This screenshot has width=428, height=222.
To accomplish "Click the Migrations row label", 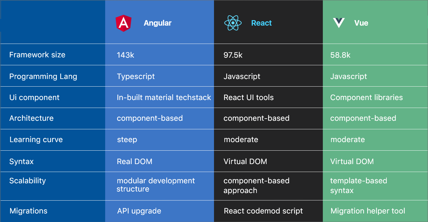I will tap(28, 211).
